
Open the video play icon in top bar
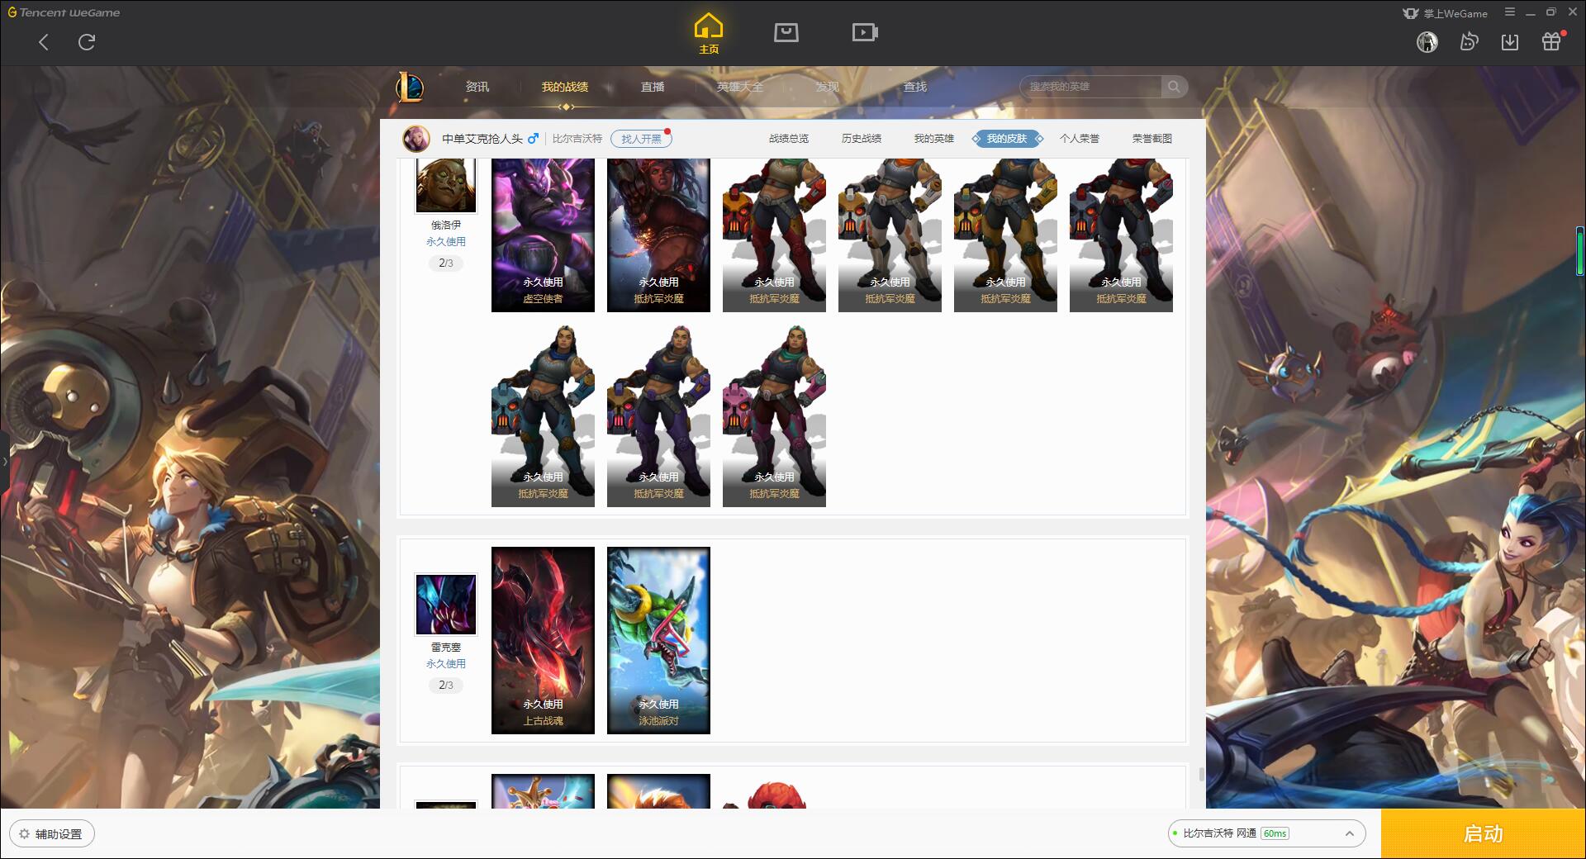pyautogui.click(x=865, y=32)
